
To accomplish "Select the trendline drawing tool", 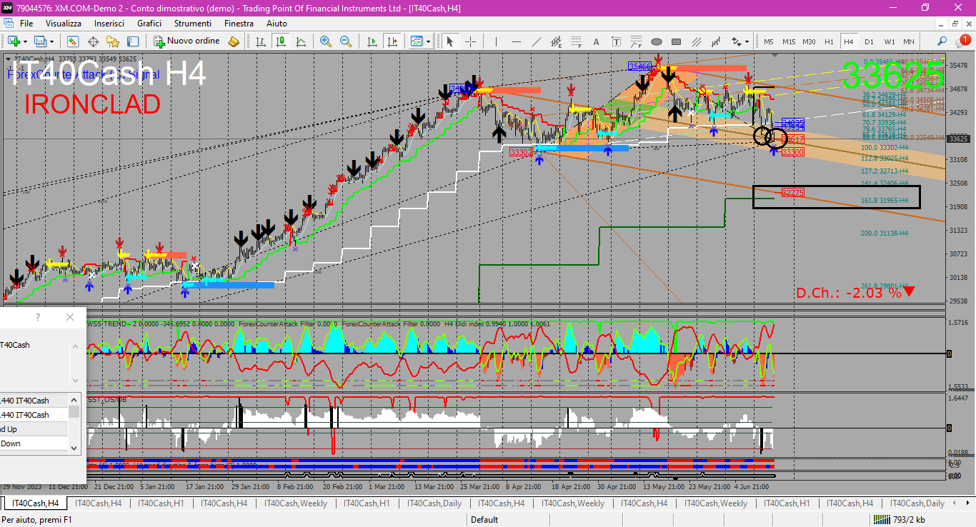I will click(x=537, y=41).
